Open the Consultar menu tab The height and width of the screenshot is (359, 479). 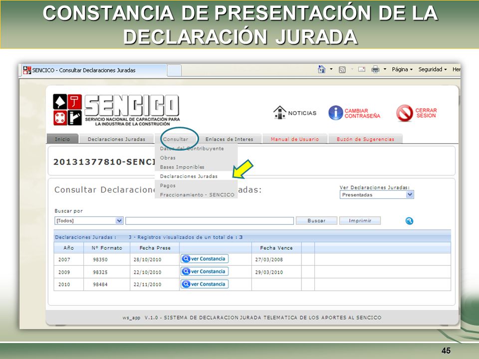click(x=176, y=139)
